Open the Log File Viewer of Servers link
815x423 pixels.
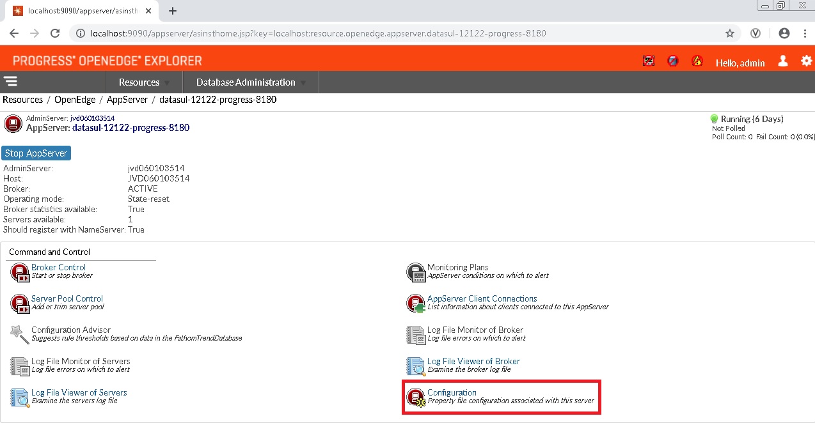click(79, 392)
